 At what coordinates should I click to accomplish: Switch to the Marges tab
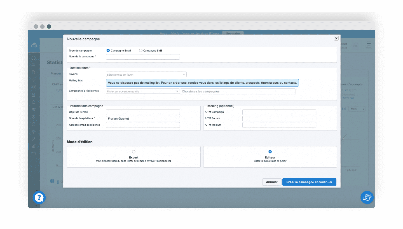pyautogui.click(x=56, y=73)
